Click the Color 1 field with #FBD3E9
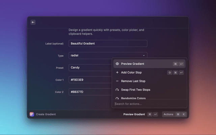Viewport: 216px width, 135px height. pos(90,80)
